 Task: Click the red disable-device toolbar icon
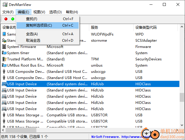tap(6, 19)
